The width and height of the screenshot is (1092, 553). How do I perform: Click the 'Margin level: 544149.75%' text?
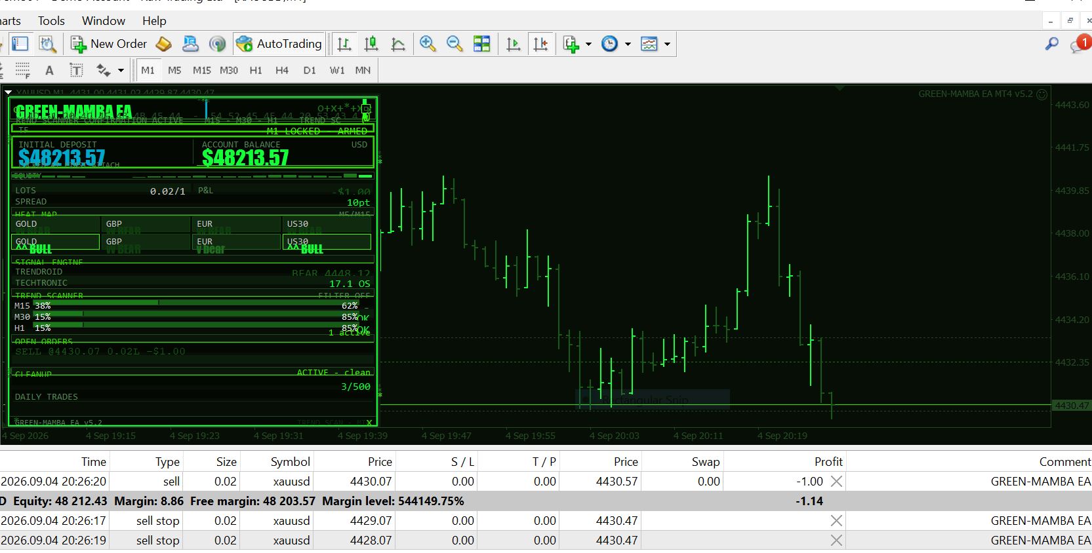(393, 501)
